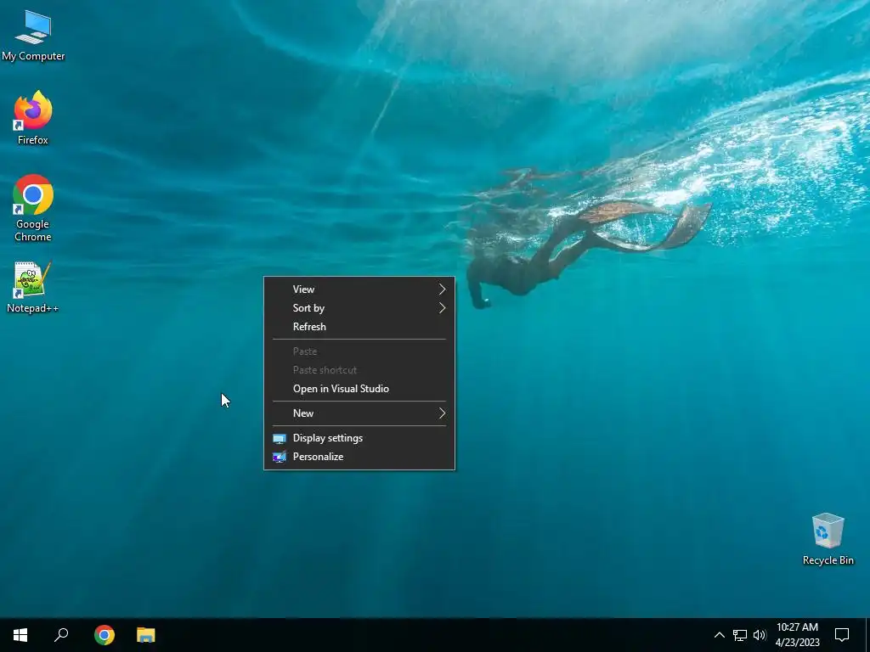The height and width of the screenshot is (652, 870).
Task: Click the Show desktop strip at taskbar end
Action: click(867, 635)
